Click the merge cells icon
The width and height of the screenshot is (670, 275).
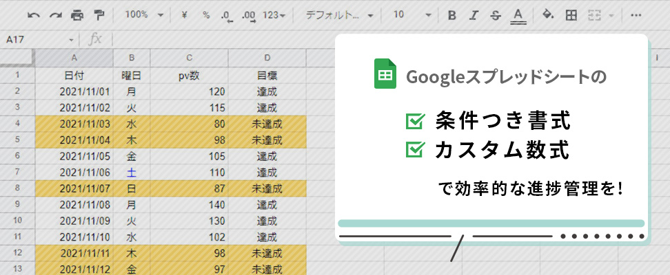tap(594, 15)
